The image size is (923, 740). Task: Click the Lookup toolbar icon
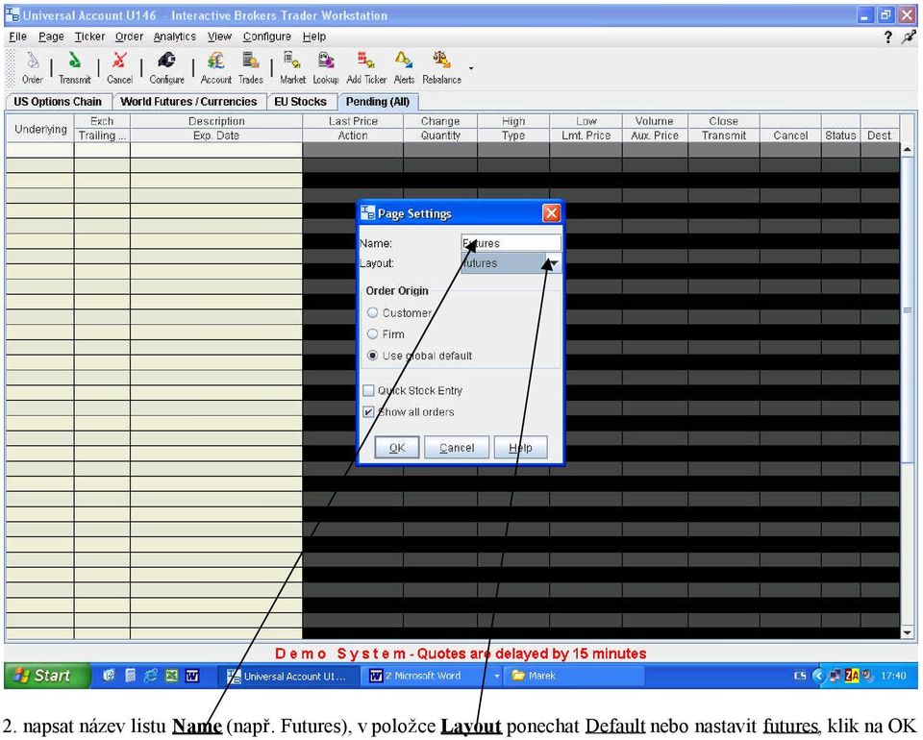[326, 67]
